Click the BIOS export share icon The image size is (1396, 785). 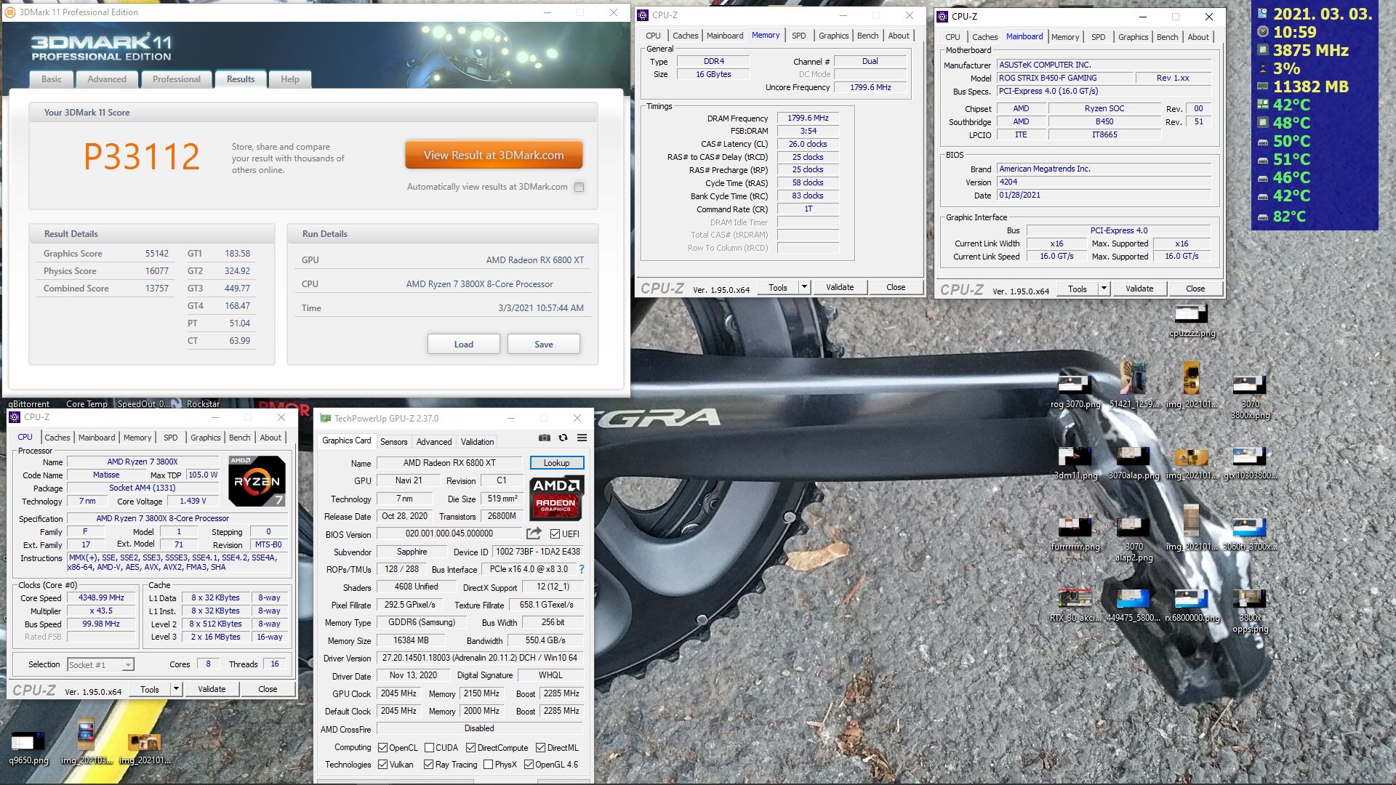(x=534, y=534)
